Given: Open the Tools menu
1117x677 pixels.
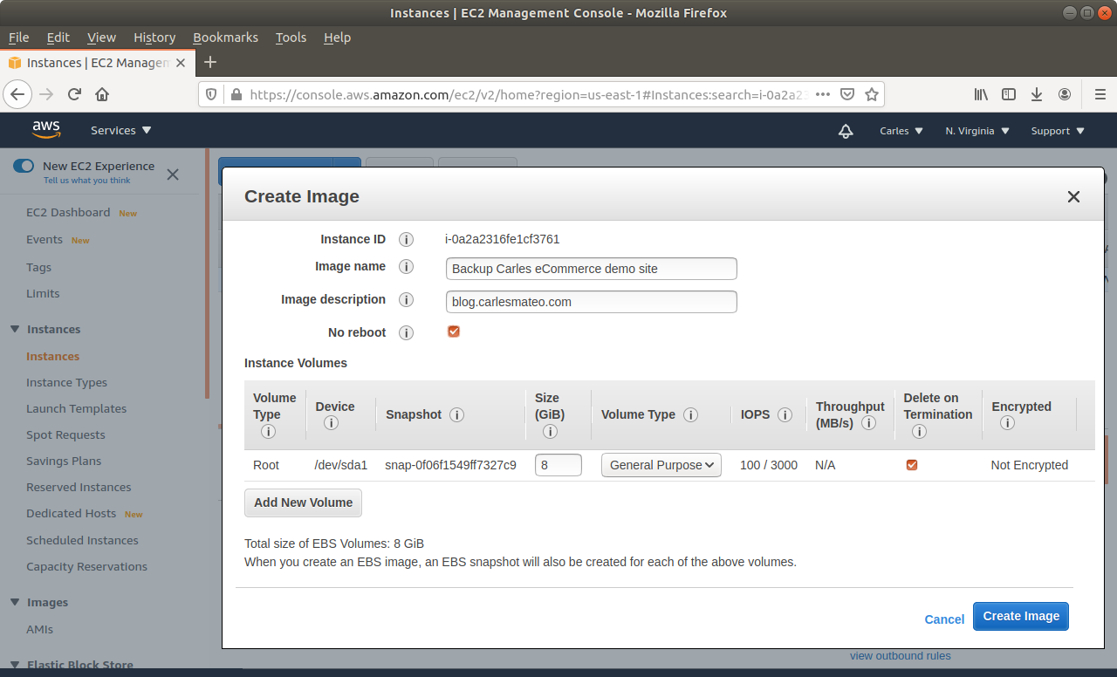Looking at the screenshot, I should [291, 38].
